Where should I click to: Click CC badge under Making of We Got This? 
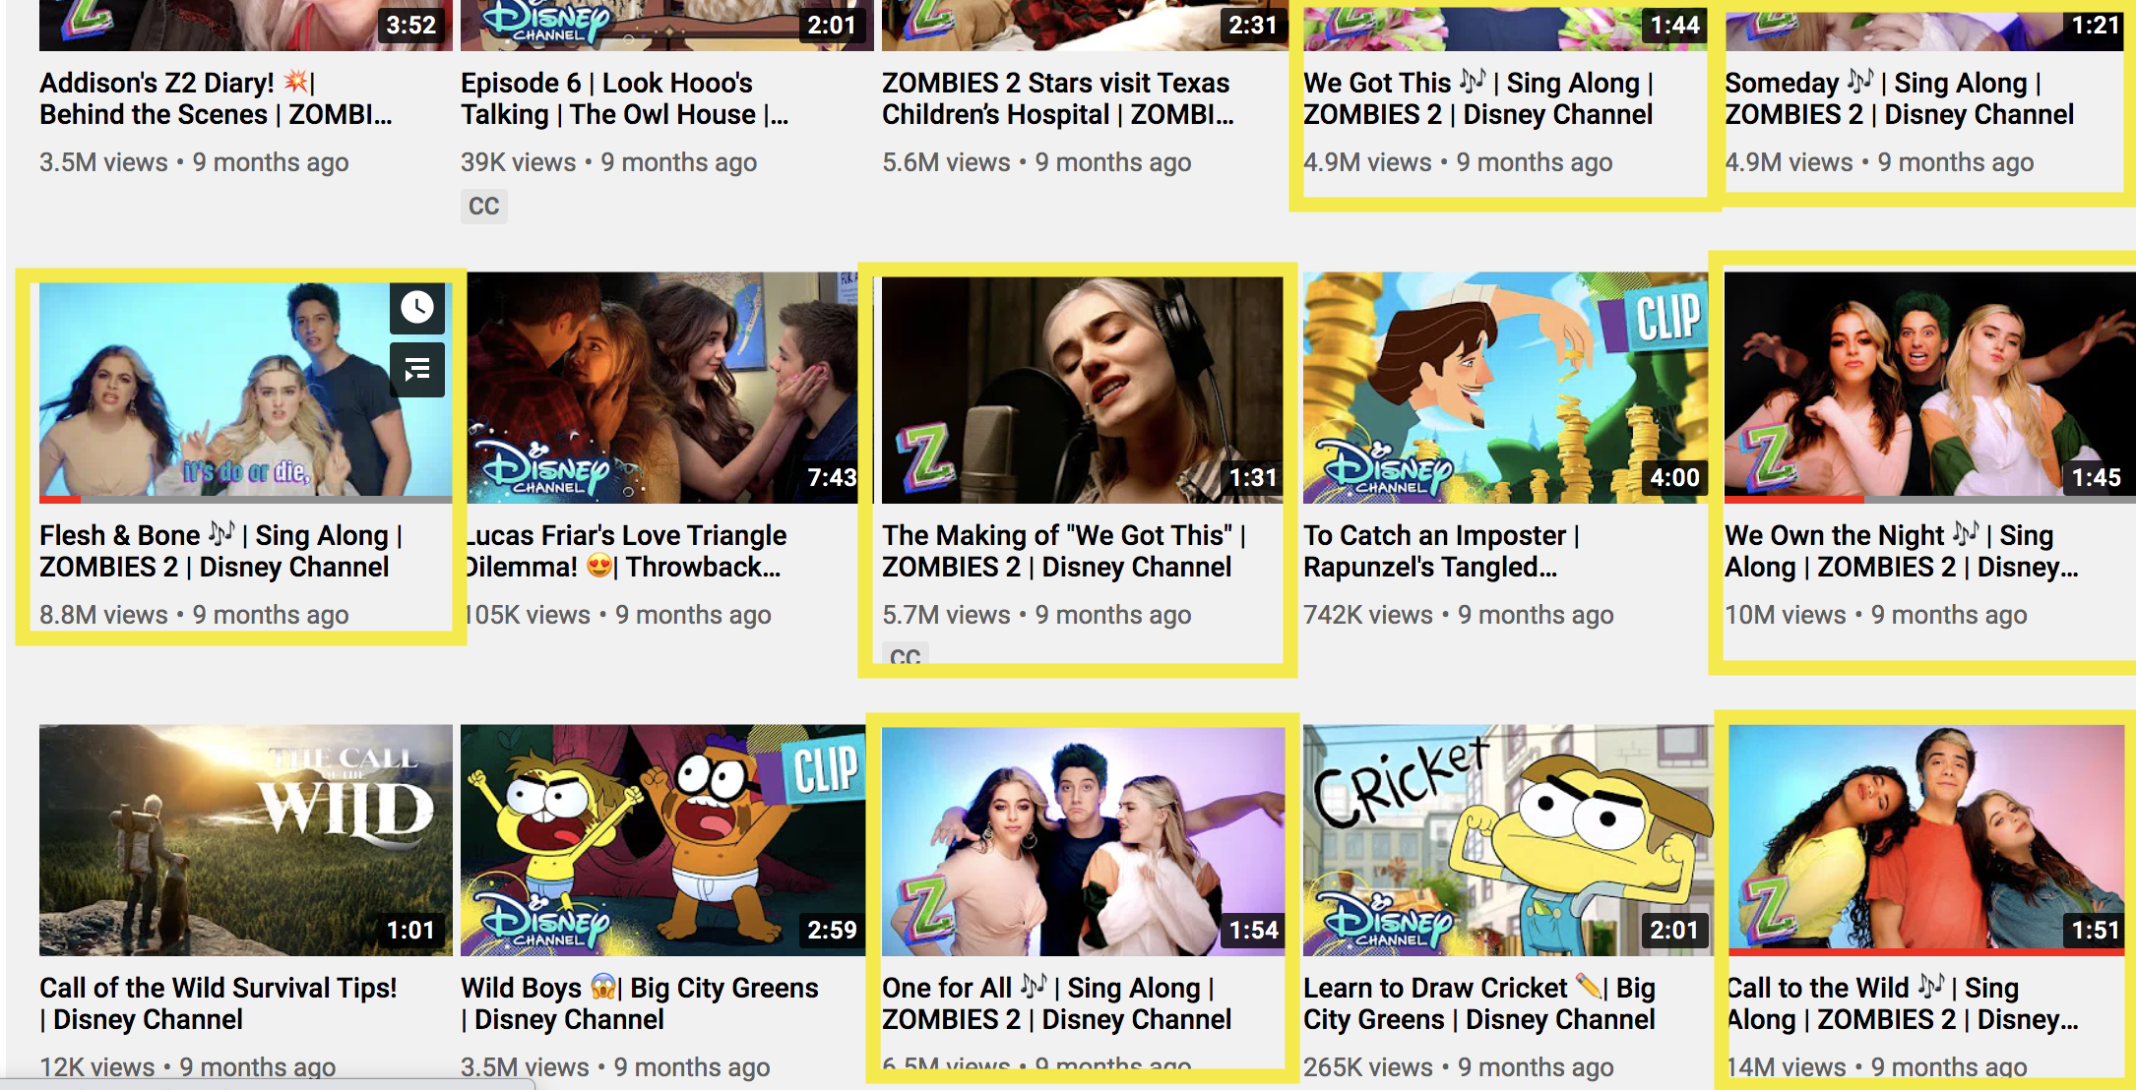(x=905, y=656)
